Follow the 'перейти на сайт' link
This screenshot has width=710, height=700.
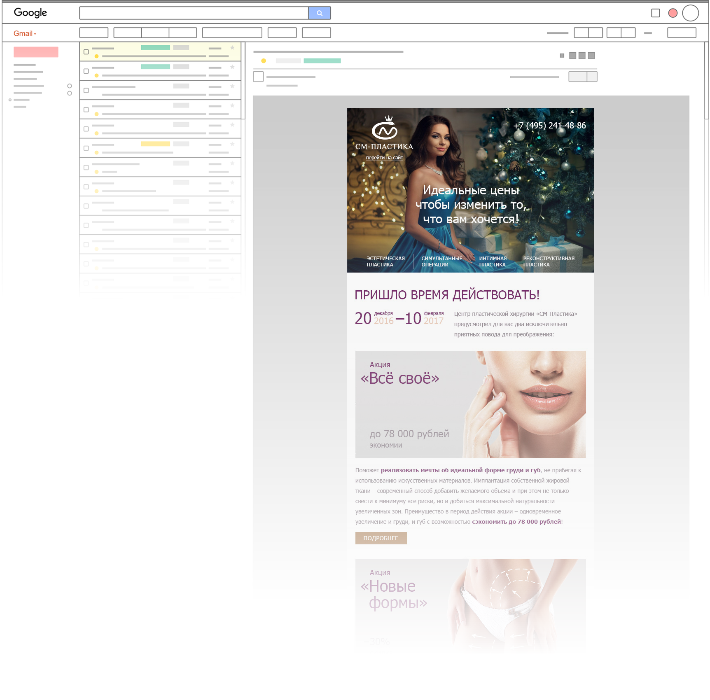point(384,158)
